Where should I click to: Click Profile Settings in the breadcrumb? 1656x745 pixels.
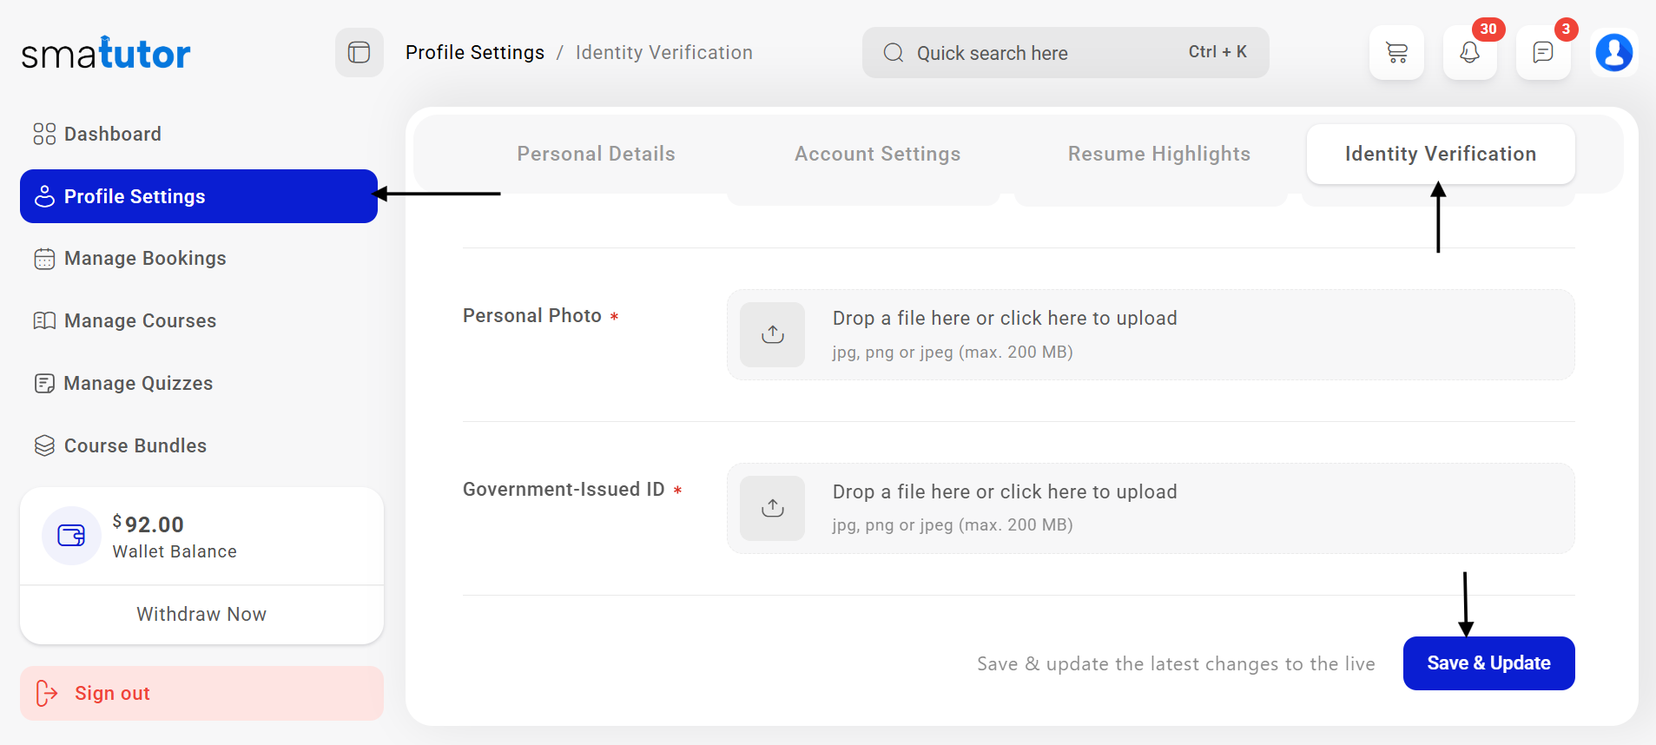tap(474, 53)
